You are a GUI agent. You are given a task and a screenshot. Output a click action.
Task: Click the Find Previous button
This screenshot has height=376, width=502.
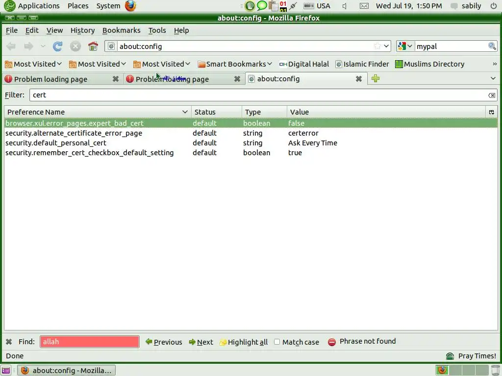[x=164, y=342]
